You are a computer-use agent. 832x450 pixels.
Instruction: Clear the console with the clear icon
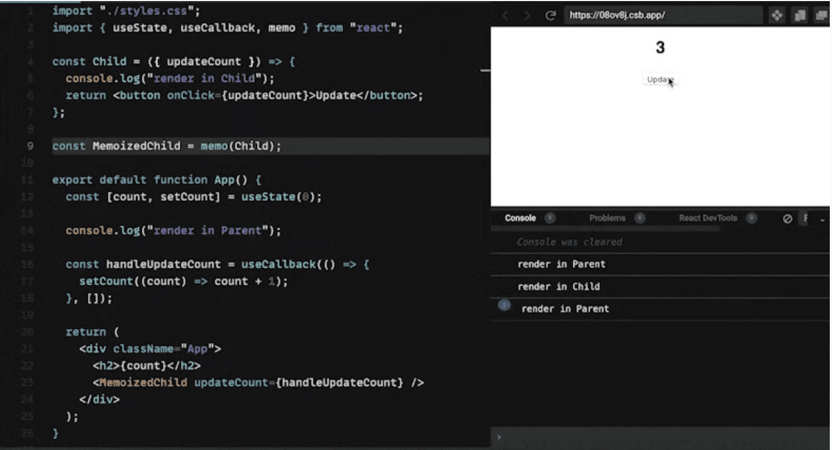coord(787,218)
